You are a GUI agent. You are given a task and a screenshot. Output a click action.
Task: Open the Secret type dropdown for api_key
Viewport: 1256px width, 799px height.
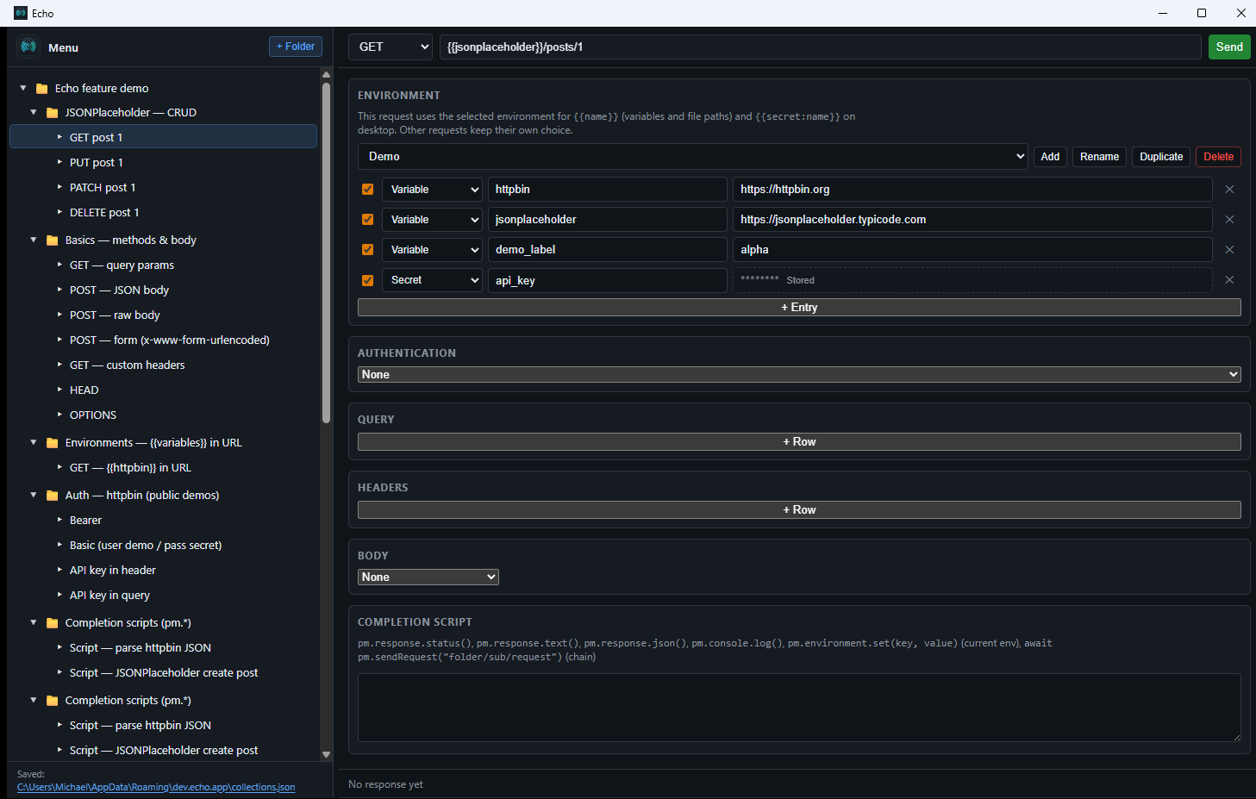pyautogui.click(x=432, y=280)
